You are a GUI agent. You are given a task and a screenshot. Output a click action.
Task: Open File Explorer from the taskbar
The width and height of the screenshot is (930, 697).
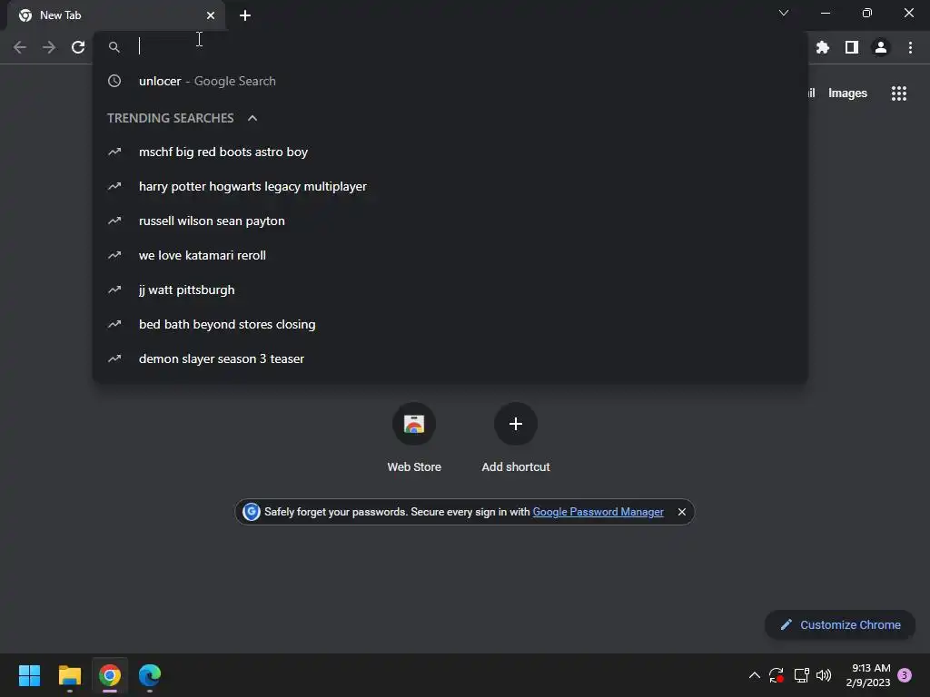69,675
